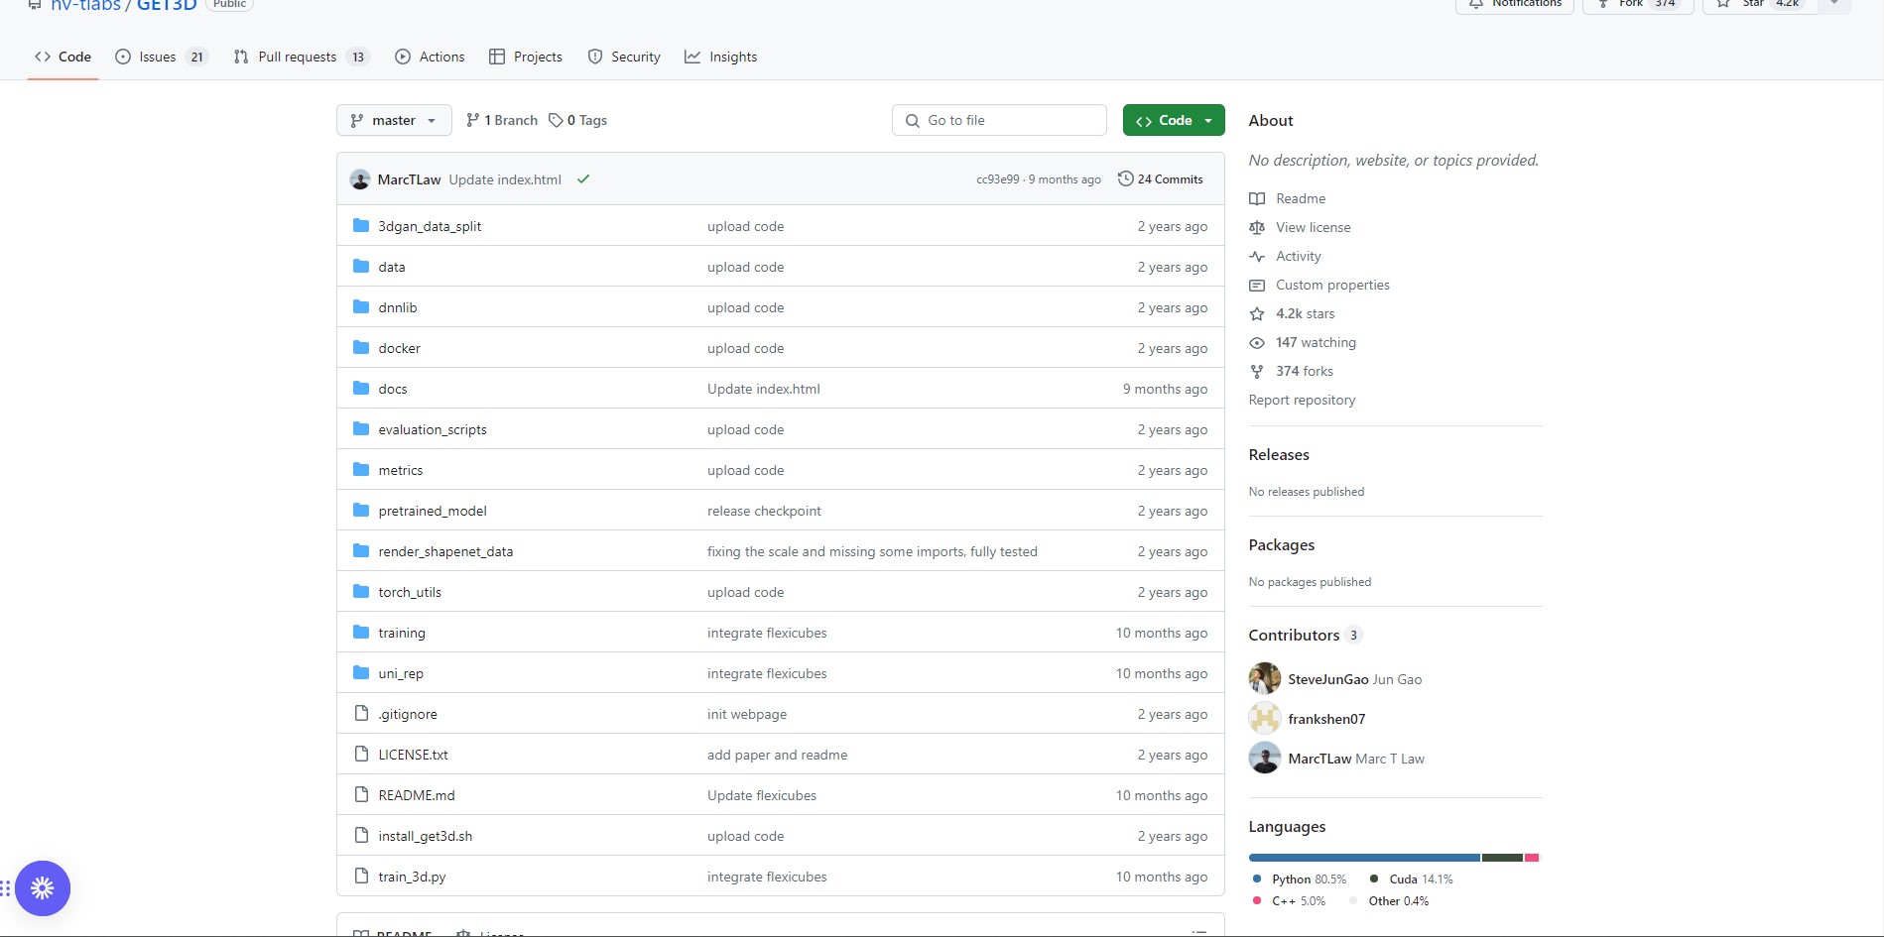The height and width of the screenshot is (937, 1884).
Task: Click the pink C++ language bar segment
Action: (x=1532, y=858)
